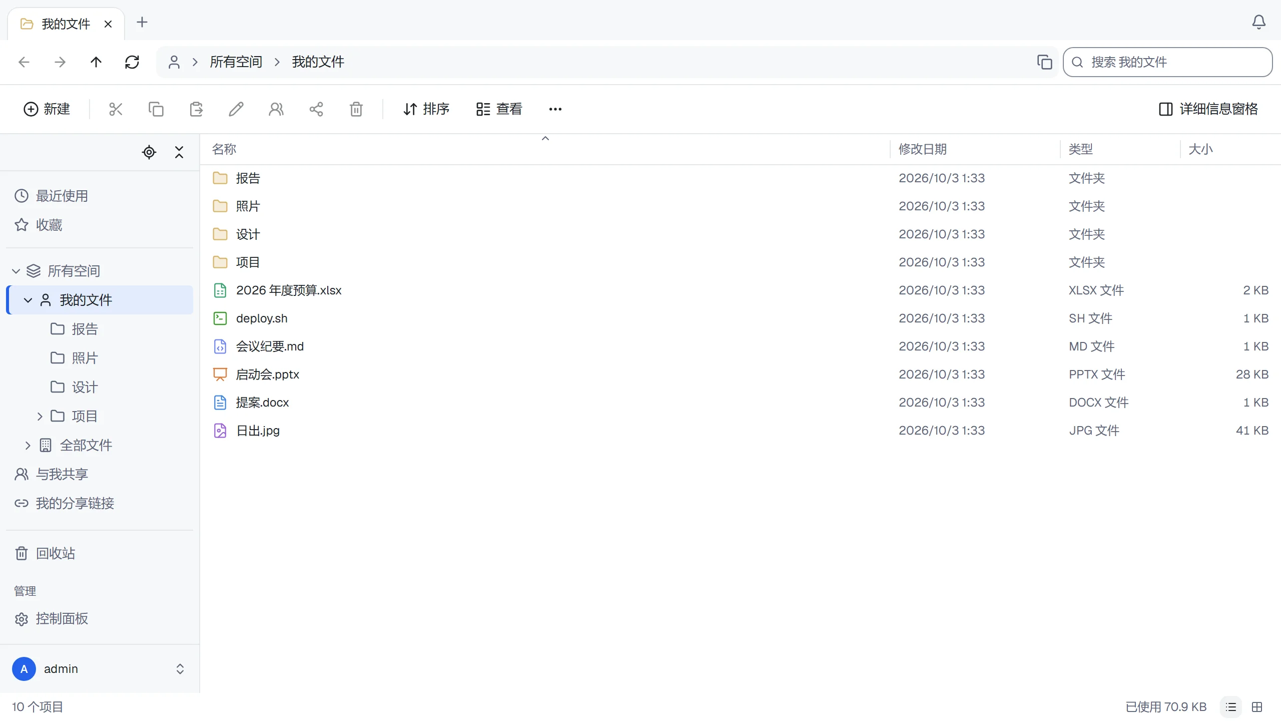The height and width of the screenshot is (721, 1281).
Task: Collapse sidebar with the collapse arrows icon
Action: [179, 152]
